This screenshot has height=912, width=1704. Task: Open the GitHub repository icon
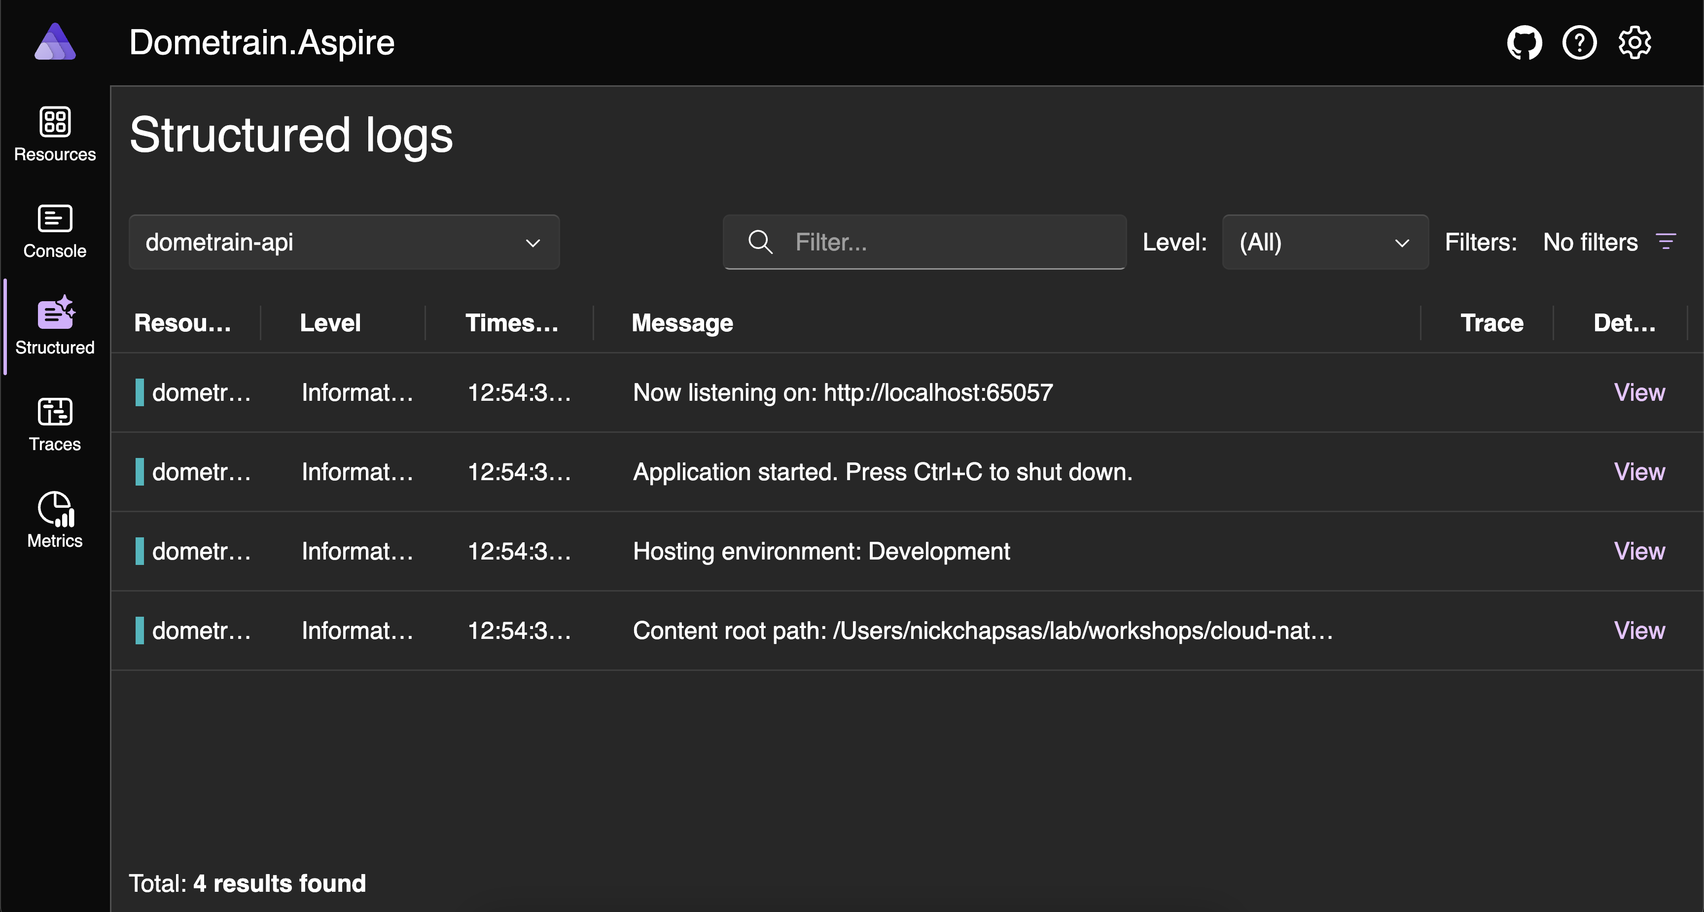click(x=1524, y=43)
